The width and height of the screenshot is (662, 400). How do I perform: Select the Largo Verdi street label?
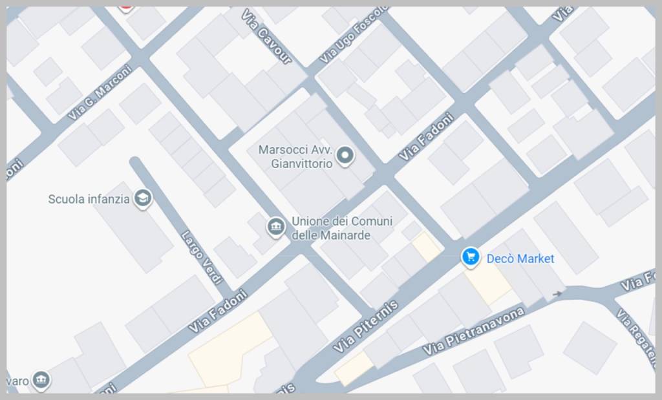(202, 257)
